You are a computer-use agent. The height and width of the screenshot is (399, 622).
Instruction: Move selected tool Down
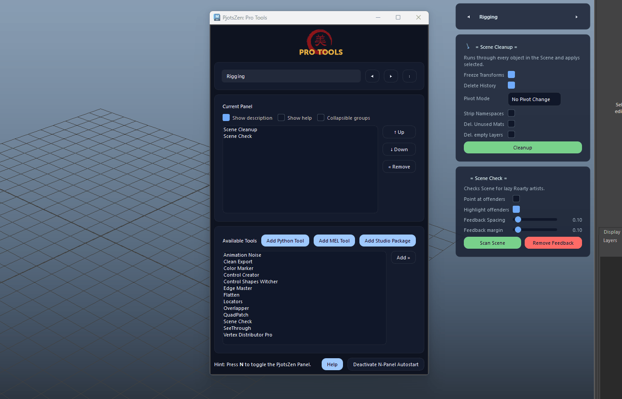(399, 149)
